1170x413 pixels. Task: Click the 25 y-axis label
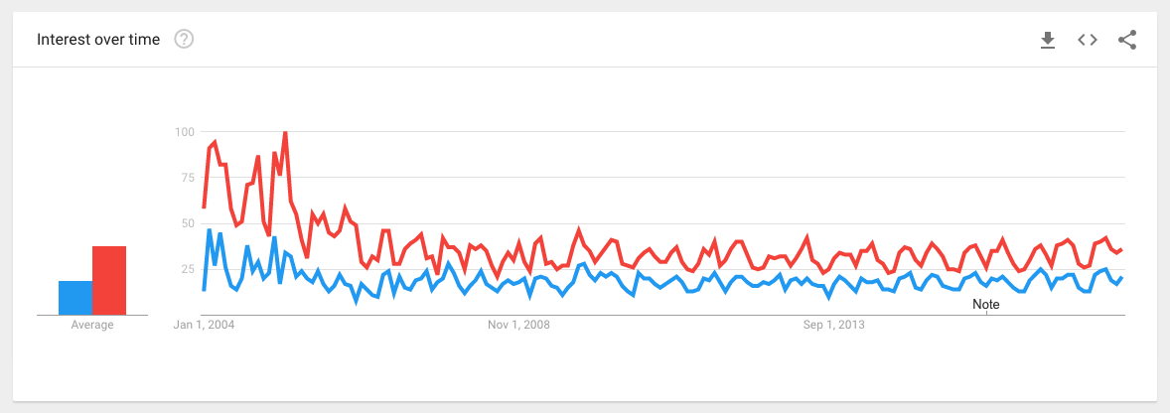(187, 269)
